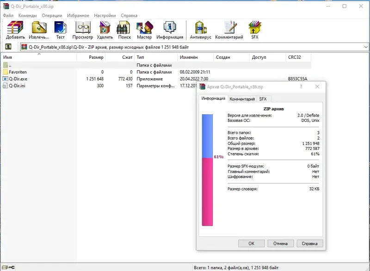Click the Приложение type cell
The width and height of the screenshot is (370, 271).
click(149, 79)
